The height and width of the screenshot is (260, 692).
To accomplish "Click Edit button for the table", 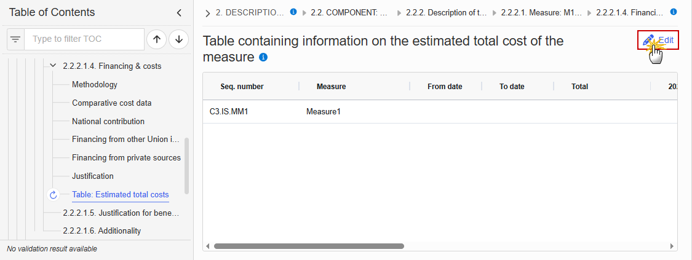I will coord(658,40).
